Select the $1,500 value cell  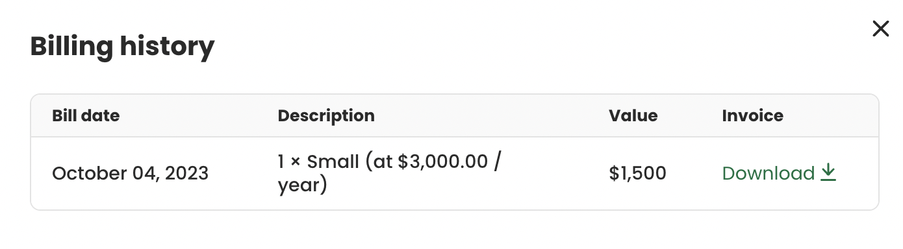point(638,174)
